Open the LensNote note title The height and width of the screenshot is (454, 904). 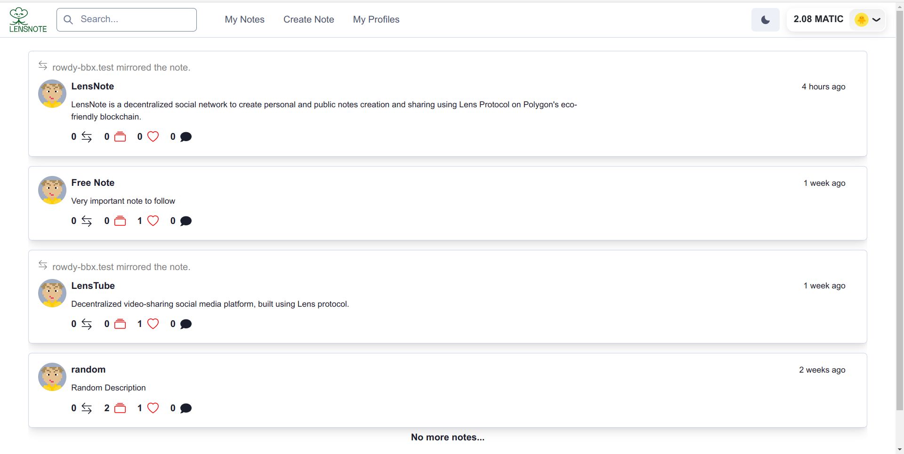click(x=93, y=86)
